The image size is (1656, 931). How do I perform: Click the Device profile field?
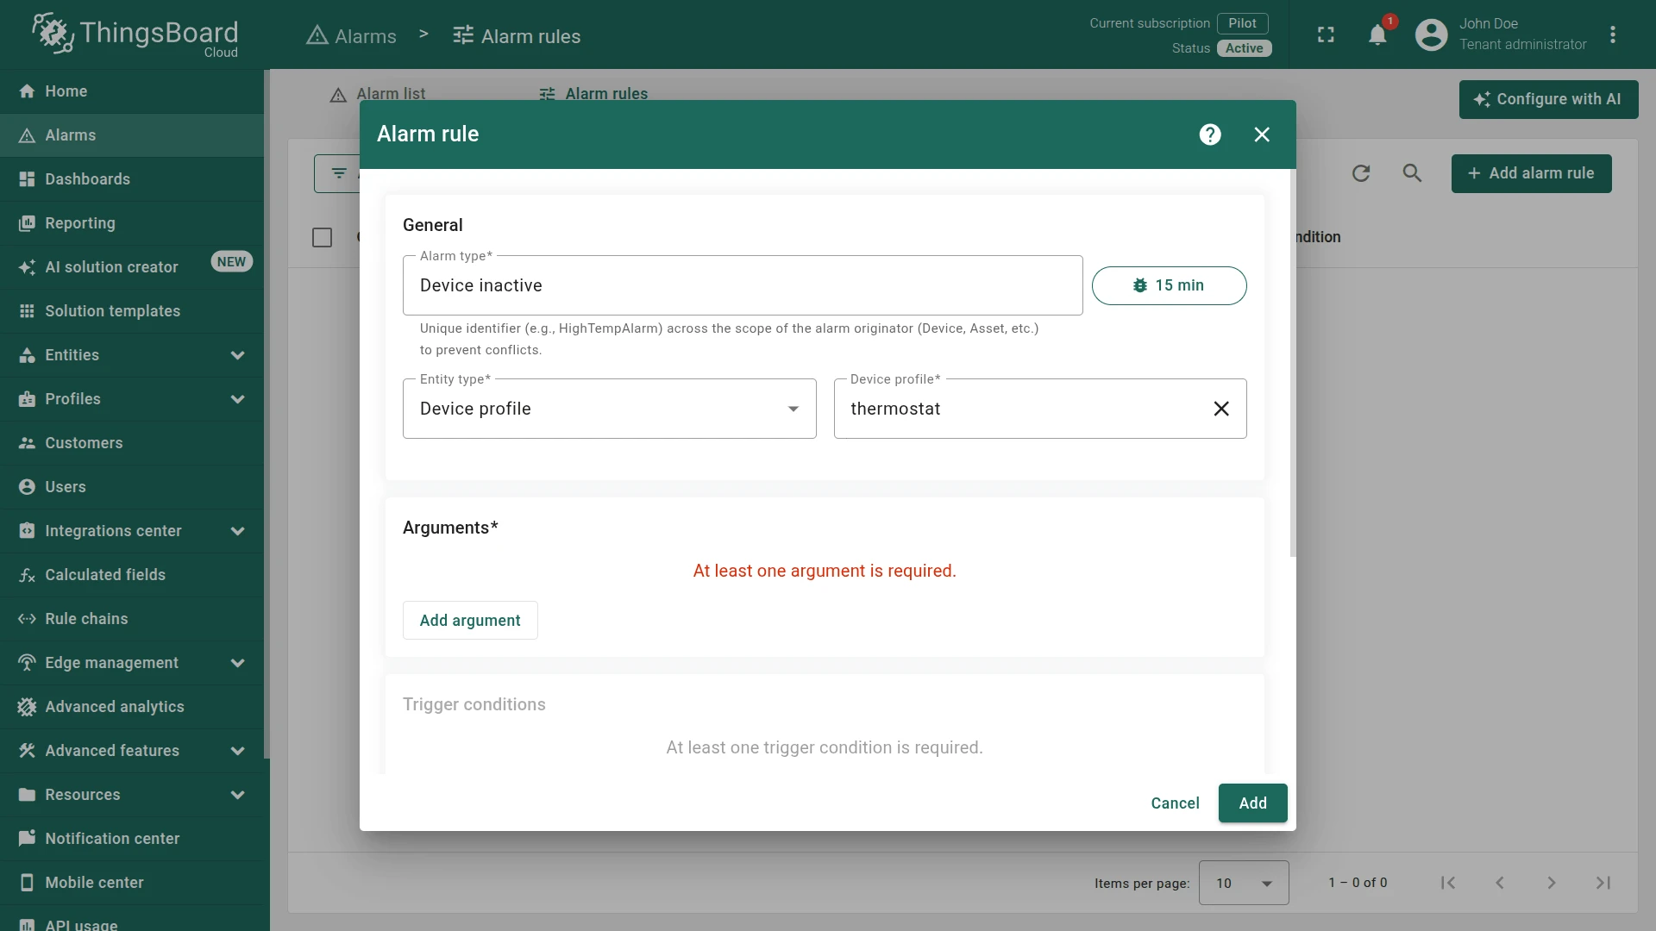(x=1039, y=409)
